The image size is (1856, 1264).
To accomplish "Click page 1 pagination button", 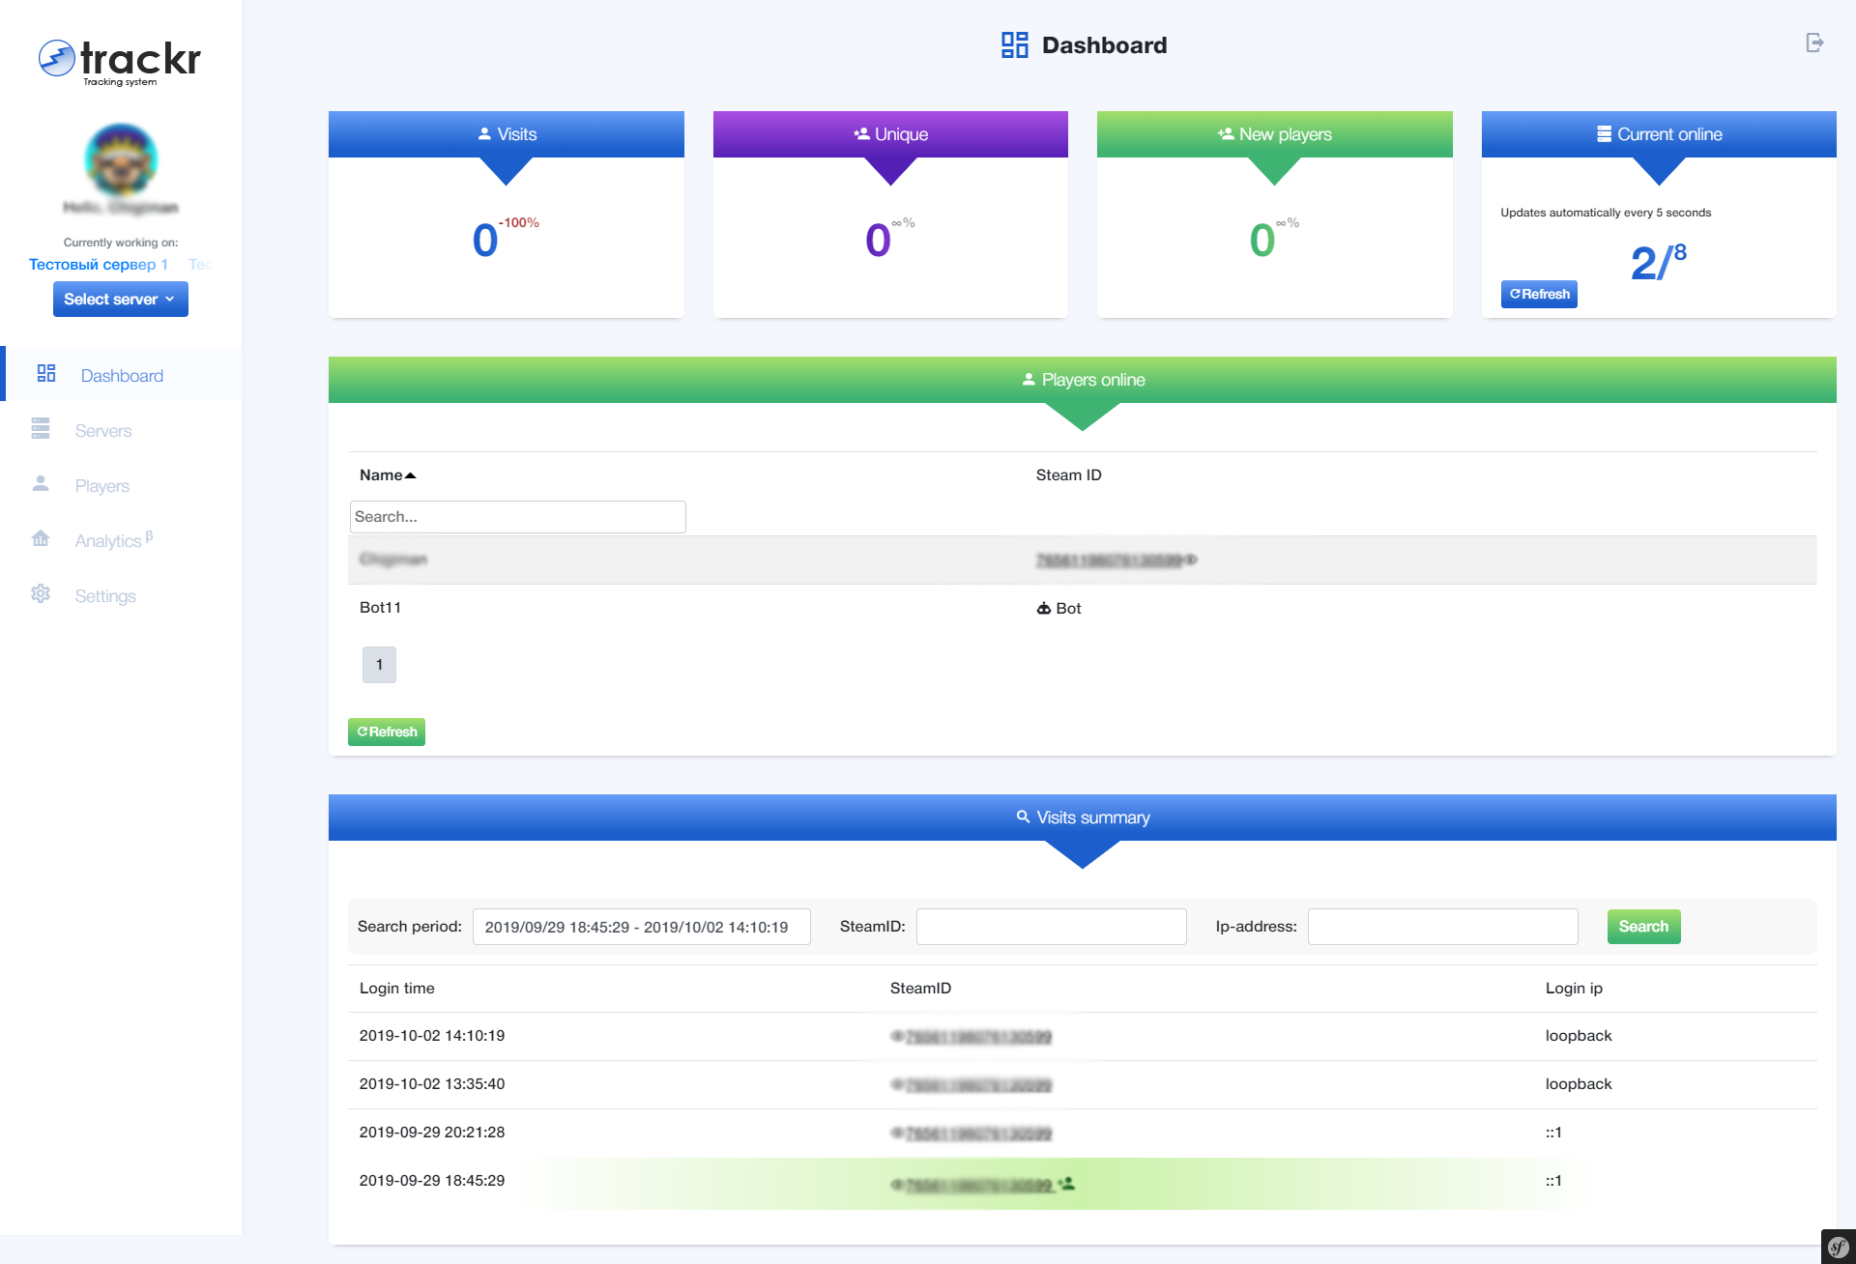I will 379,665.
